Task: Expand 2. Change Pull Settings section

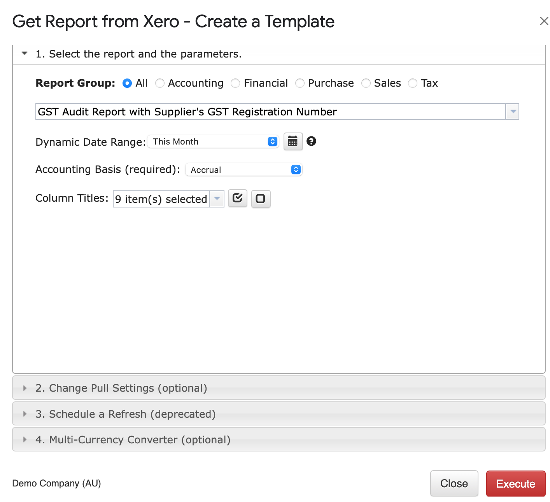Action: 279,388
